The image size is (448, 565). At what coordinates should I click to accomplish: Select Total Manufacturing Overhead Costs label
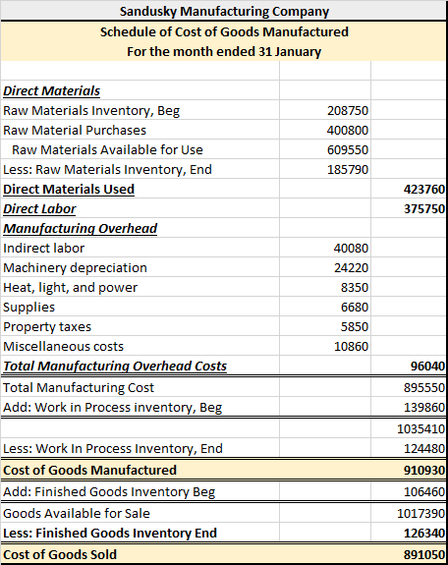pyautogui.click(x=115, y=366)
